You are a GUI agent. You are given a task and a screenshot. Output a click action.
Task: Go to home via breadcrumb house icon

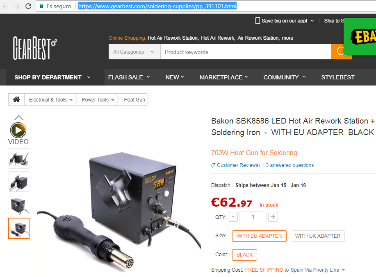[x=16, y=99]
